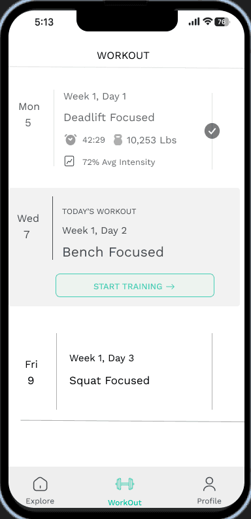This screenshot has width=251, height=519.
Task: Select the Fri 9 date entry
Action: click(31, 372)
